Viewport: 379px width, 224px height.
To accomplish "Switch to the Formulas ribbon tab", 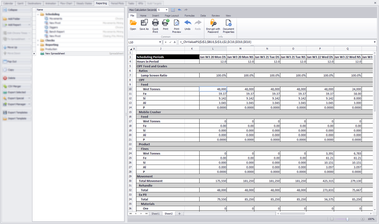I will (x=189, y=15).
